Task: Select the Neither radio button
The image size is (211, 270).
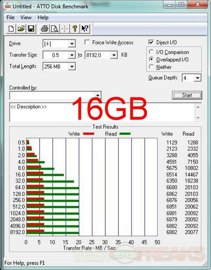Action: (151, 67)
